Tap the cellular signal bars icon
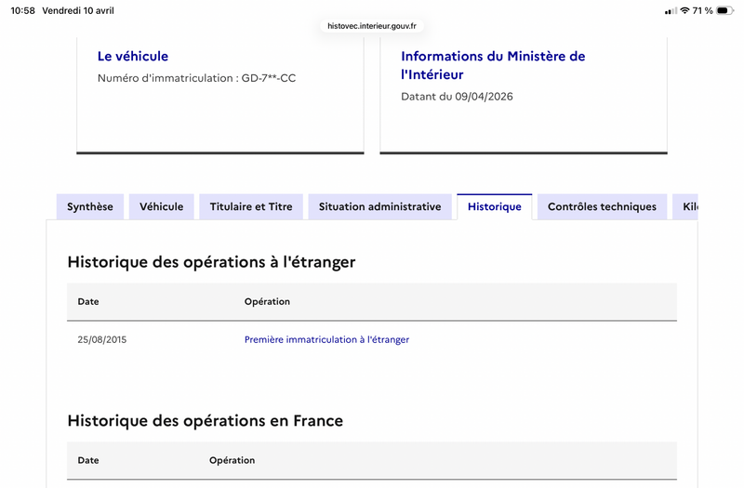 tap(671, 11)
